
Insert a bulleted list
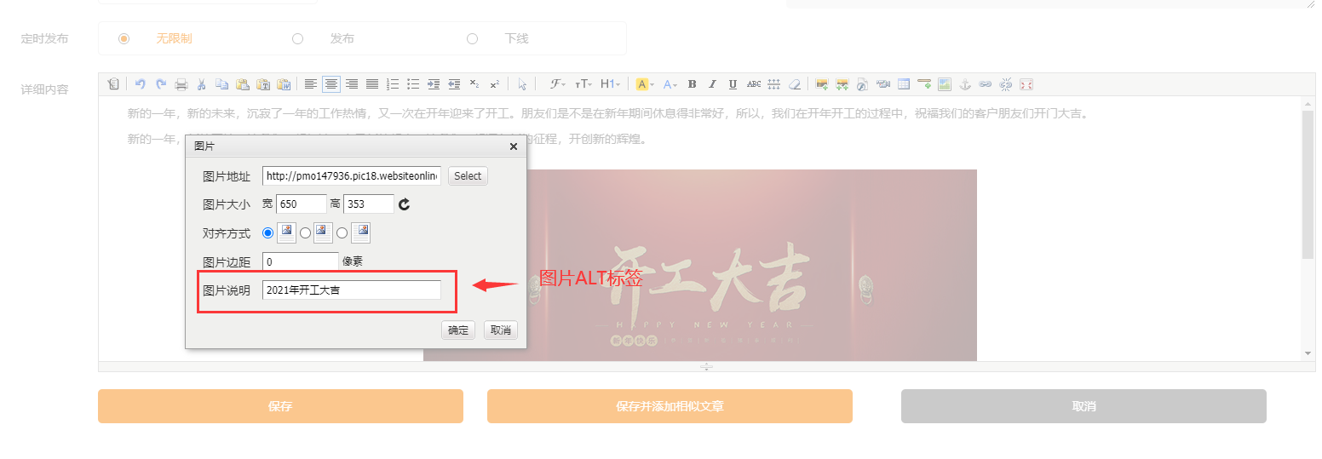pos(413,84)
